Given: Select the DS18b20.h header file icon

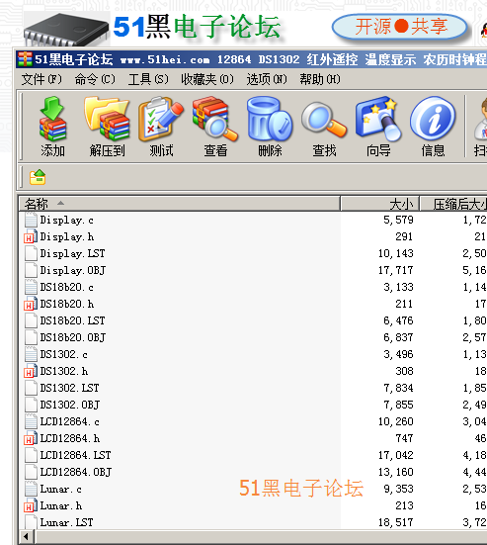Looking at the screenshot, I should (31, 304).
